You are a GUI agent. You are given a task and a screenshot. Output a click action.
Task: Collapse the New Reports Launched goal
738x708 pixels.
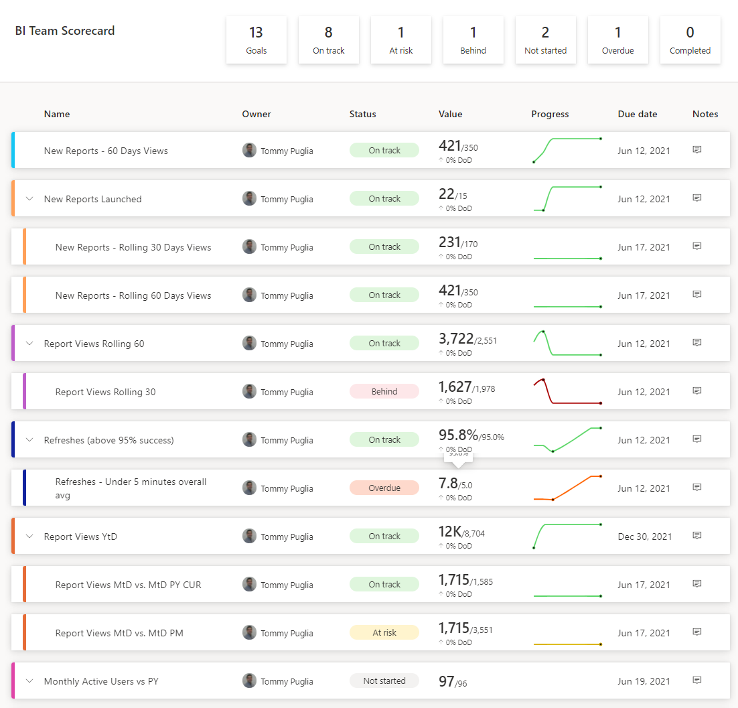click(x=29, y=199)
